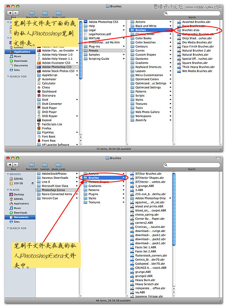The height and width of the screenshot is (308, 226).
Task: Click the eject icon beside 320 GB
Action: coord(33,183)
